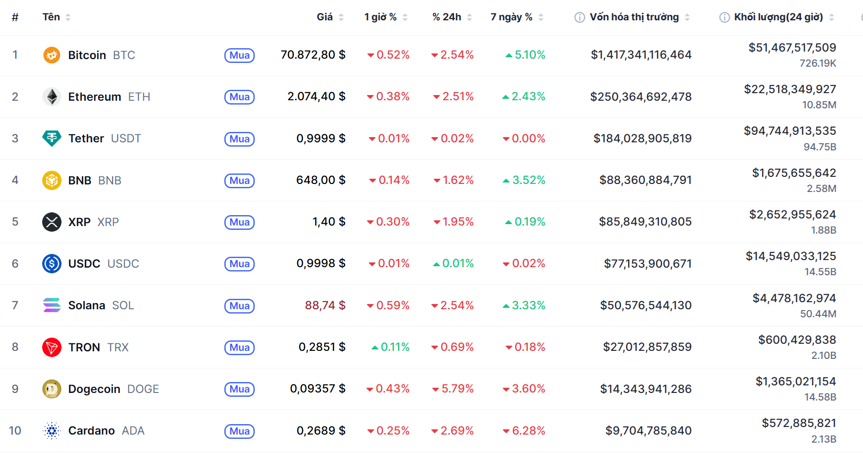Click market cap $184,028,905,819
Image resolution: width=863 pixels, height=453 pixels.
pos(642,139)
